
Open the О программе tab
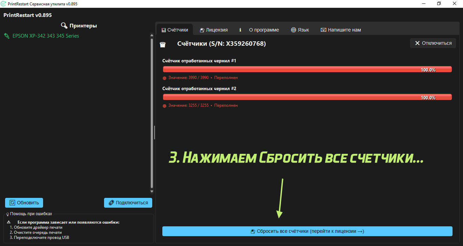pyautogui.click(x=260, y=30)
